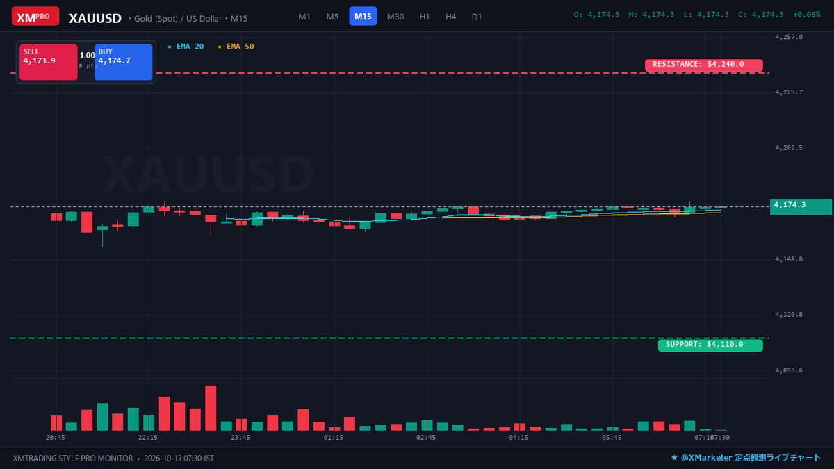Click the L: 4,174.3 low value

tap(706, 15)
